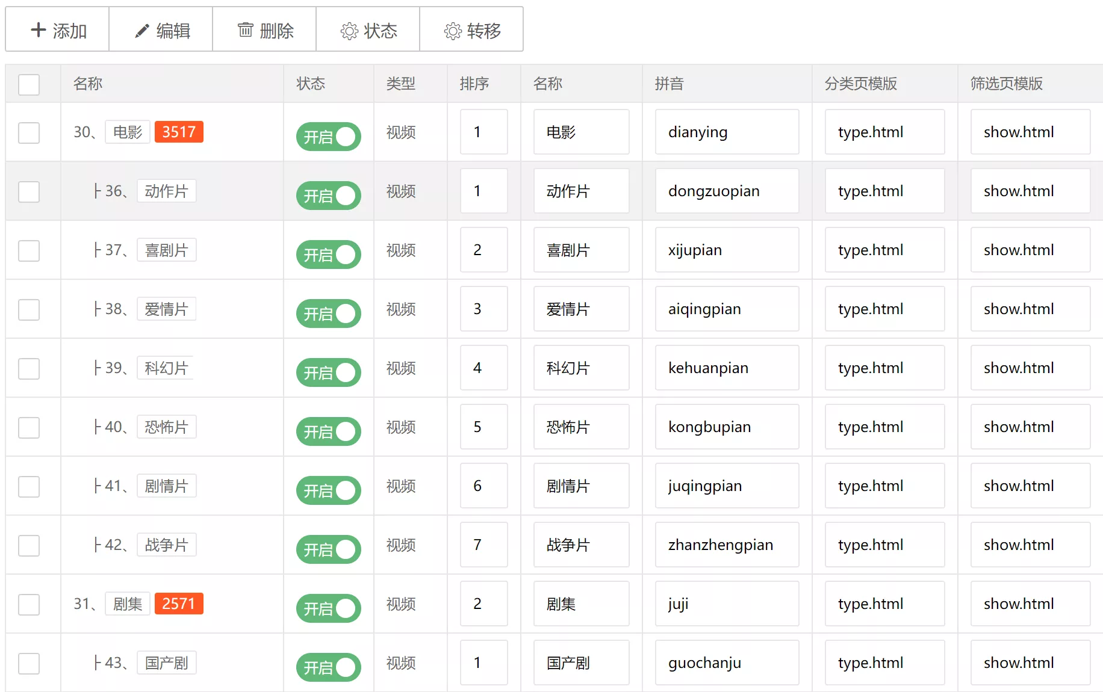1103x692 pixels.
Task: Click the trash can delete icon
Action: pos(245,30)
